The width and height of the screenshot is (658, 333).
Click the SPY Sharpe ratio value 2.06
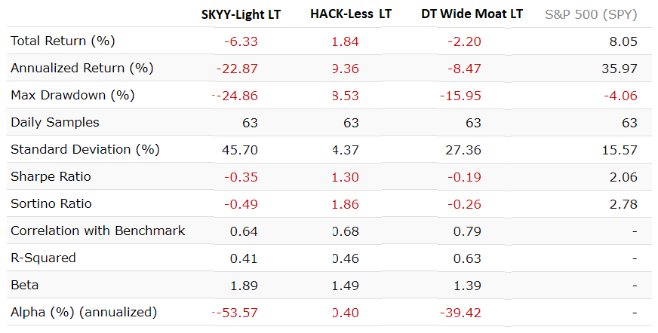point(623,176)
